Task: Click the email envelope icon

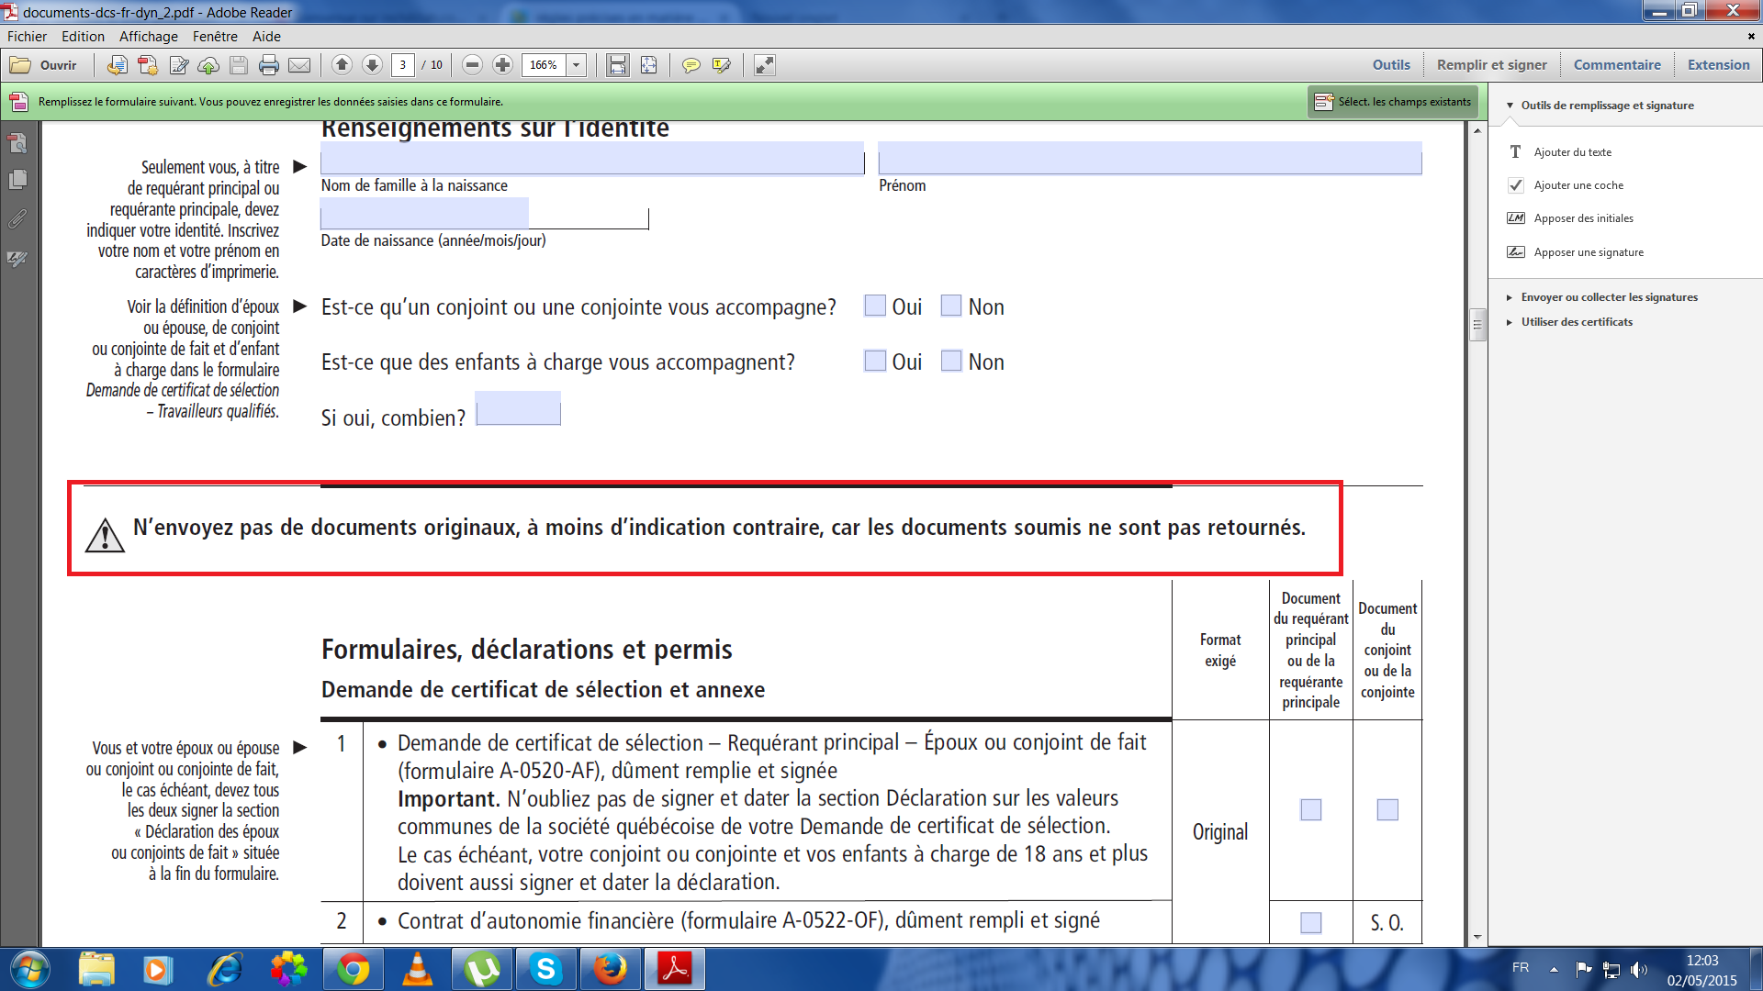Action: [x=299, y=65]
